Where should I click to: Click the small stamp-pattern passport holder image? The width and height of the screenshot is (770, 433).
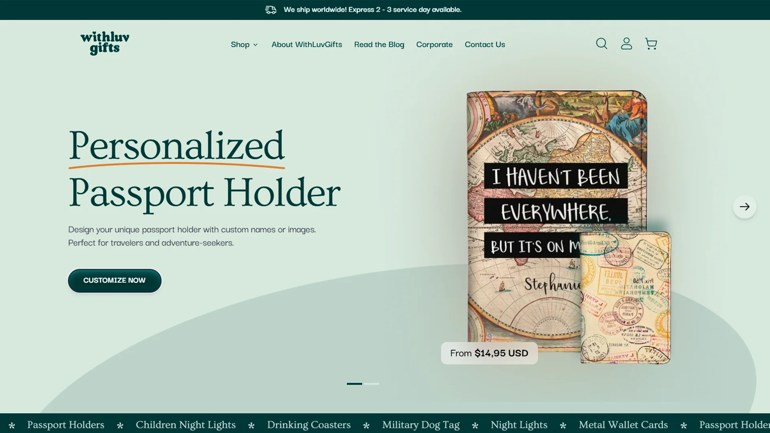(x=626, y=298)
